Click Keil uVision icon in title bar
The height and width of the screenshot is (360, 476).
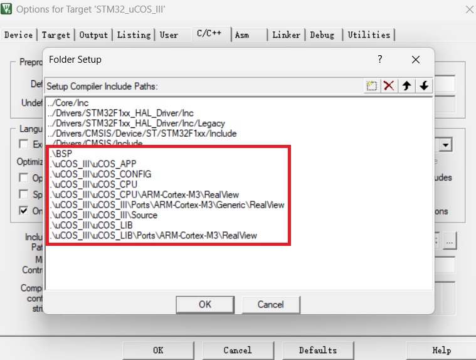click(x=6, y=9)
